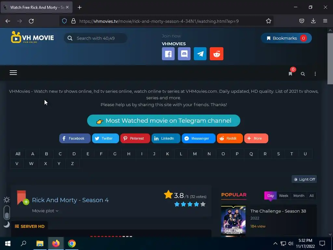Open the VHMovies Telegram icon

[200, 54]
